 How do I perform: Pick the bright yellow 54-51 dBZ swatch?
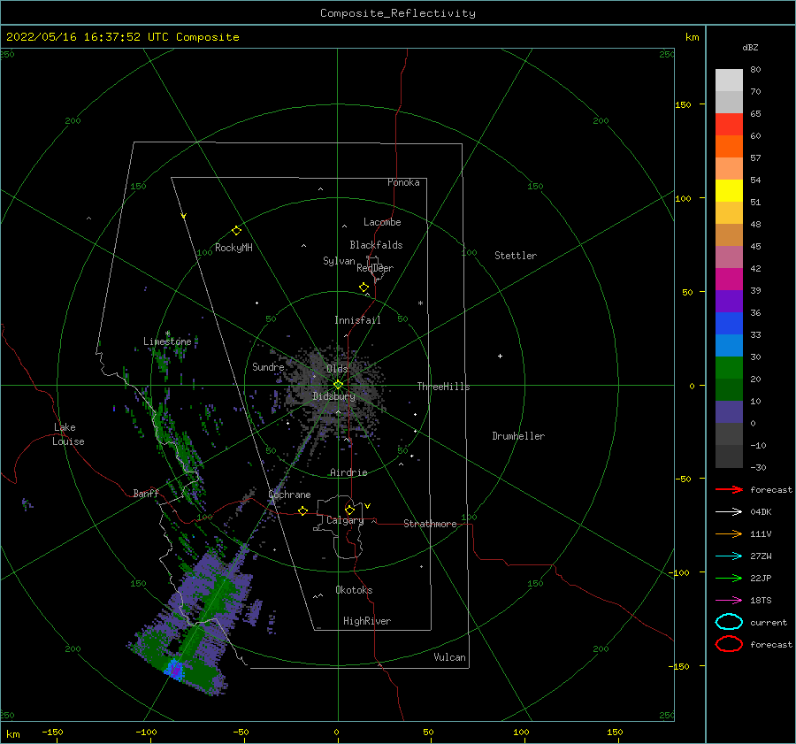tap(729, 191)
